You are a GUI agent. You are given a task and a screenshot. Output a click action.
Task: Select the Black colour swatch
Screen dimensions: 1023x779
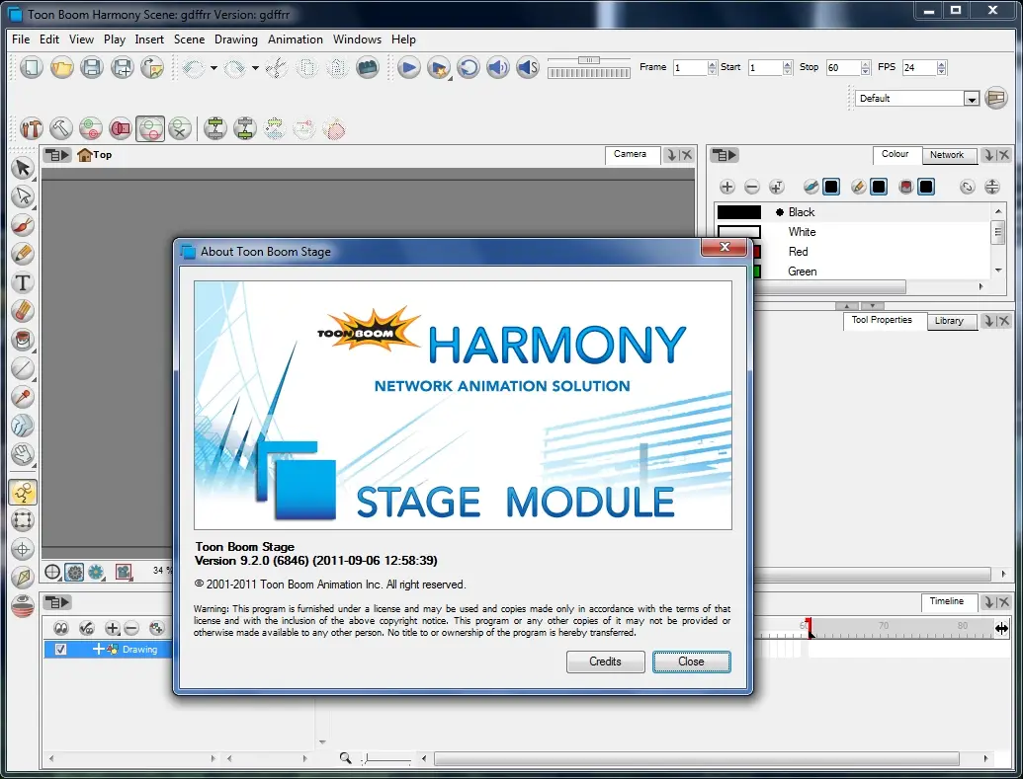[739, 212]
